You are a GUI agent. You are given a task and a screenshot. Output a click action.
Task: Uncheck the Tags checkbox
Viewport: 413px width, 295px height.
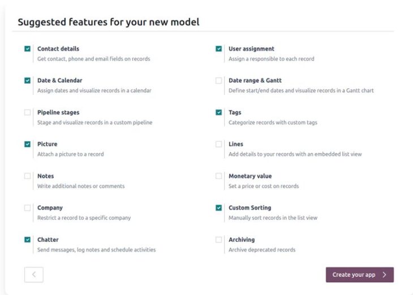[219, 112]
